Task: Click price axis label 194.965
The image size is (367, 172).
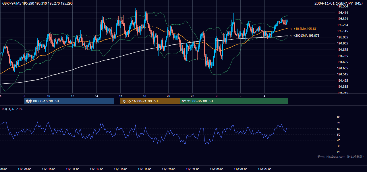Action: [x=343, y=43]
